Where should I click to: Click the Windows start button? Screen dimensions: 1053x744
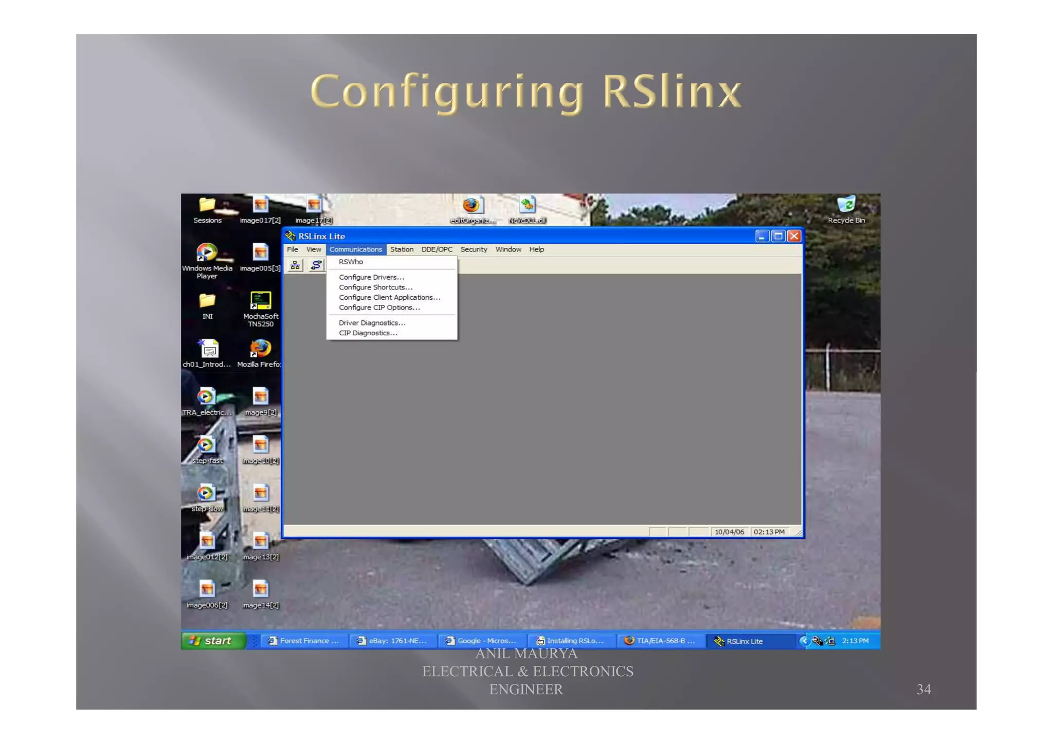tap(212, 641)
